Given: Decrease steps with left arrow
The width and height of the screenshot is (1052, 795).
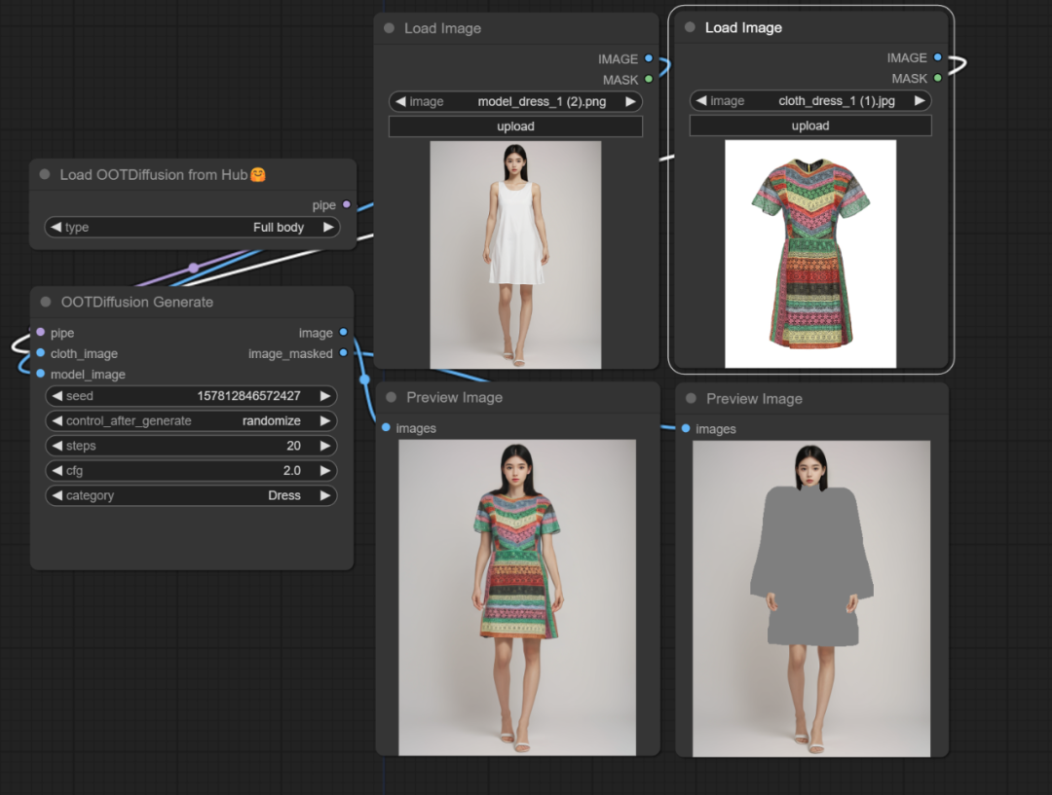Looking at the screenshot, I should pyautogui.click(x=57, y=446).
